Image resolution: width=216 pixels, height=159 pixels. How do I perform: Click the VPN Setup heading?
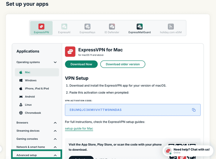coord(77,78)
